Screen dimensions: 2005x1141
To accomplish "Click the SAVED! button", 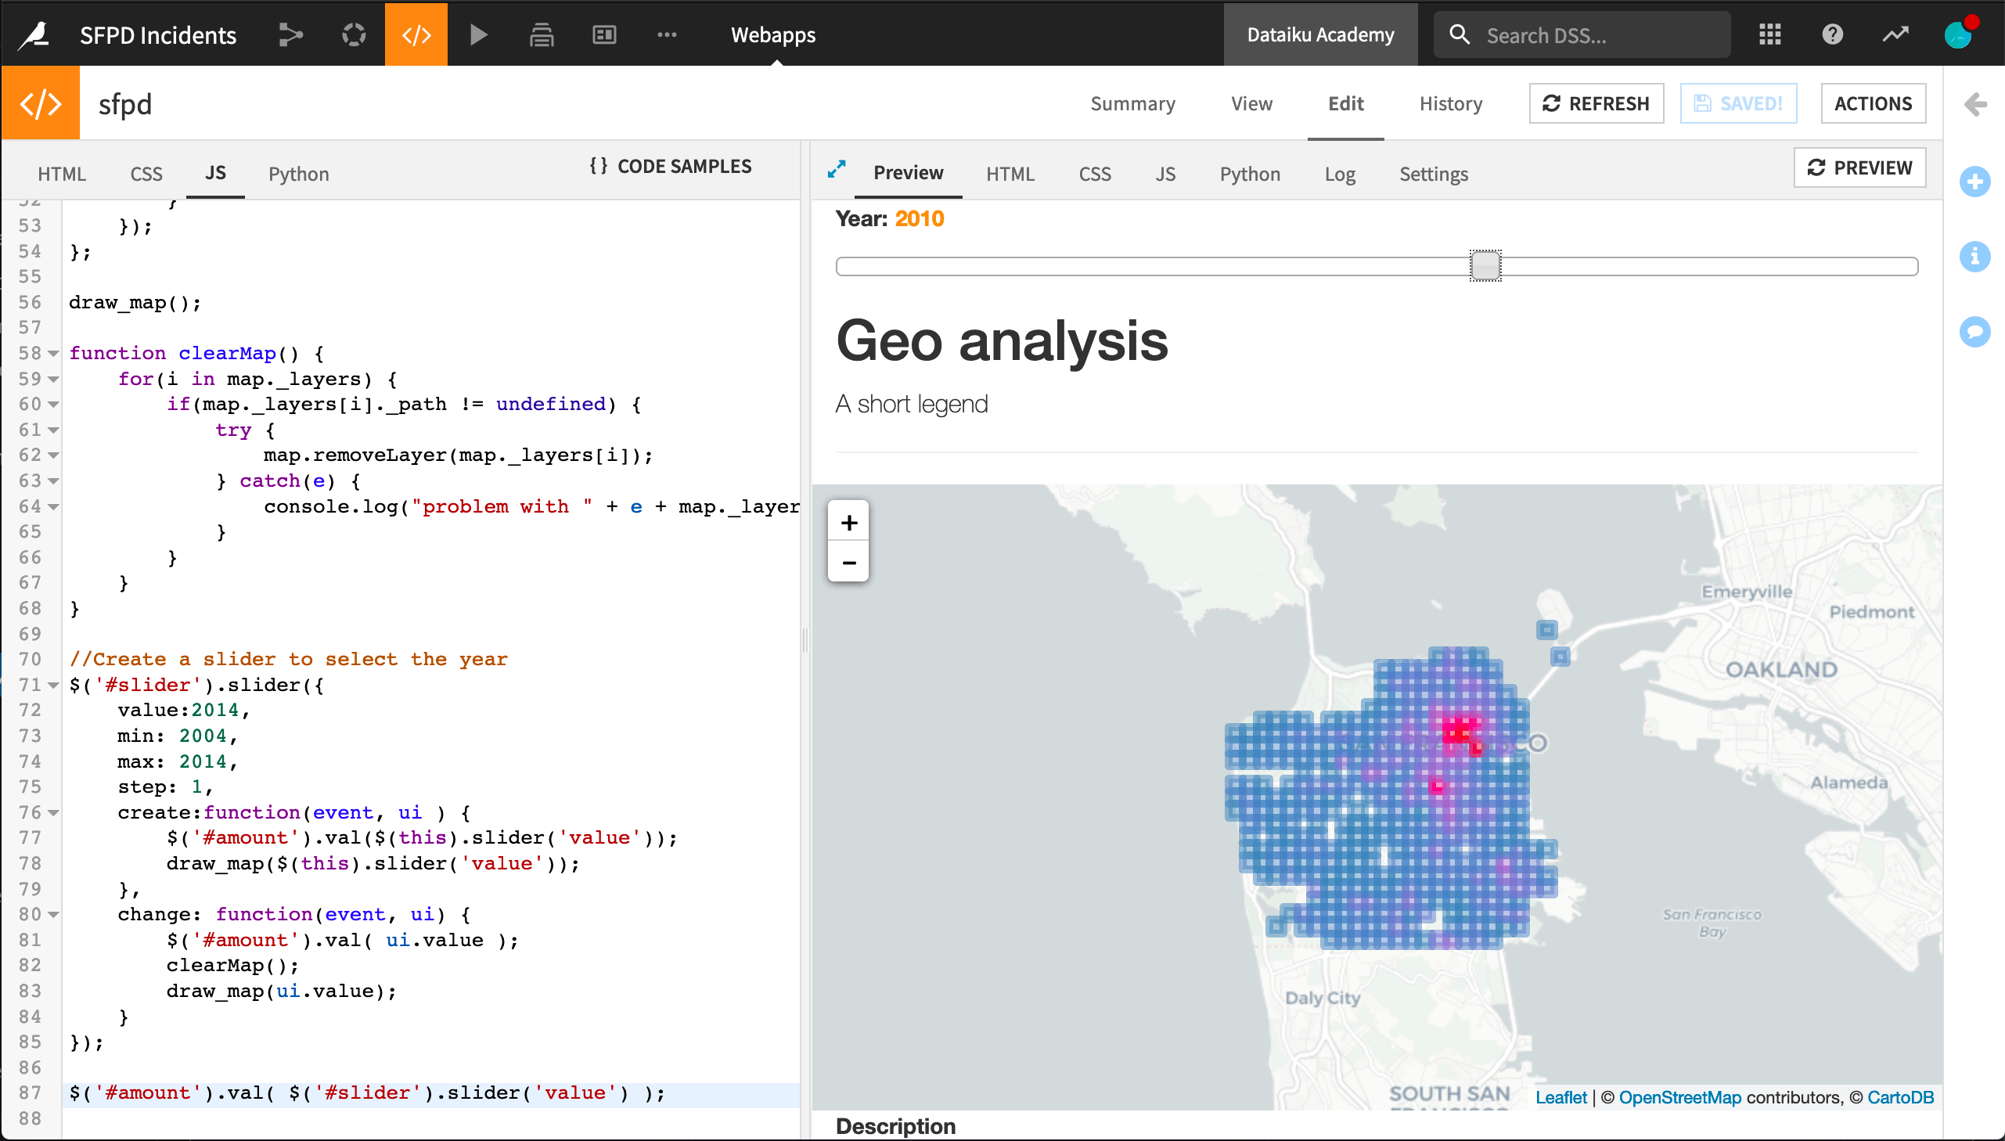I will (1738, 103).
